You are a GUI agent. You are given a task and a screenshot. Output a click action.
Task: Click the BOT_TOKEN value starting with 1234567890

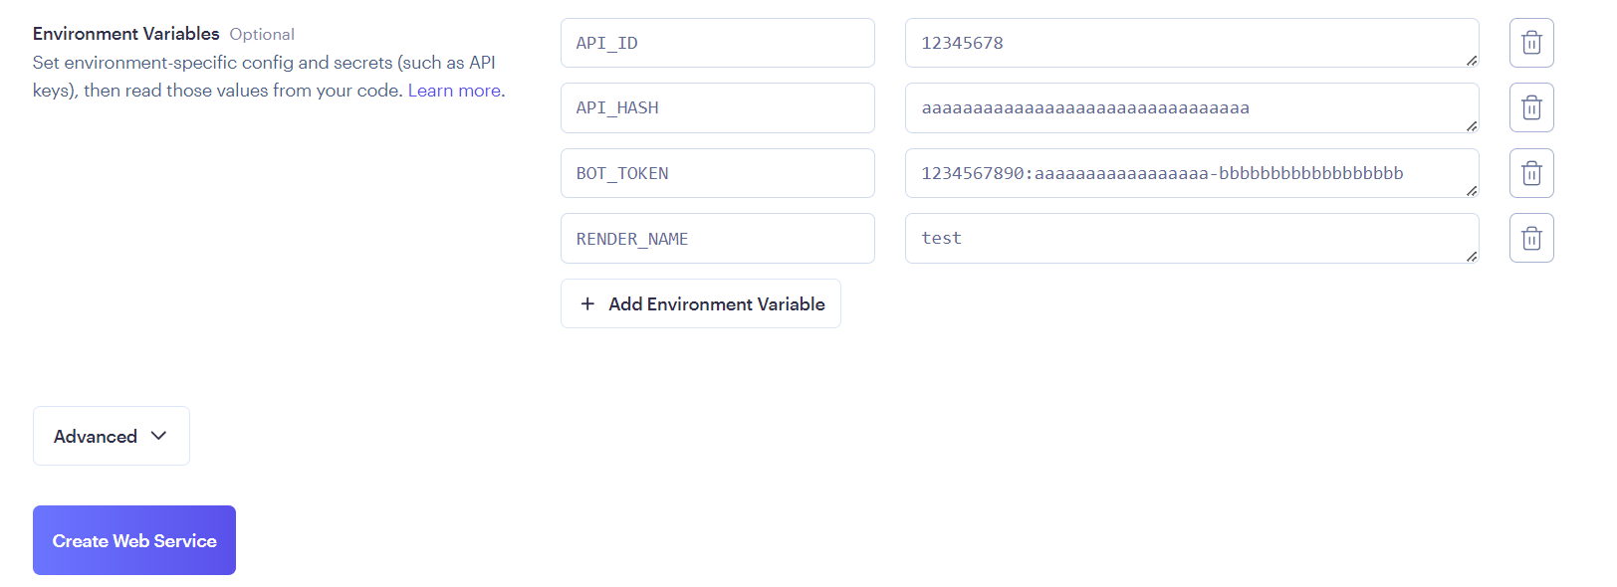(1185, 173)
